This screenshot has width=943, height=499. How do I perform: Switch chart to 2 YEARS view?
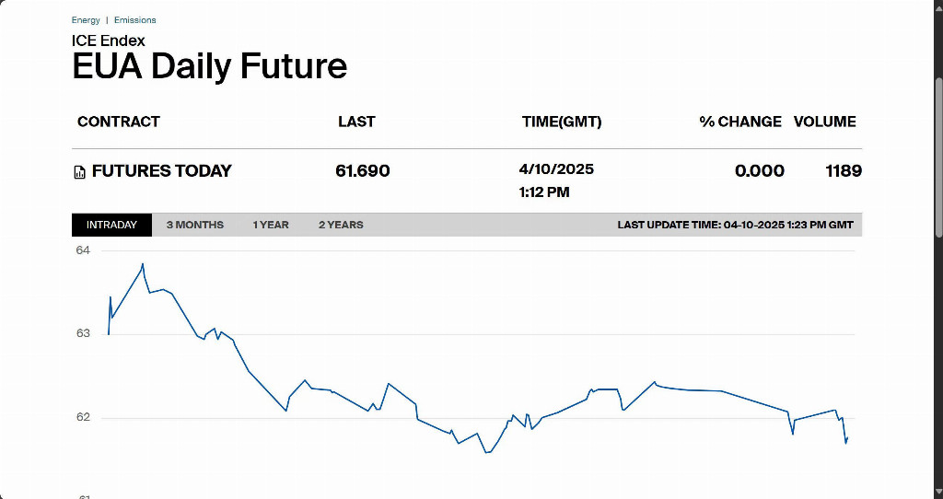[341, 225]
